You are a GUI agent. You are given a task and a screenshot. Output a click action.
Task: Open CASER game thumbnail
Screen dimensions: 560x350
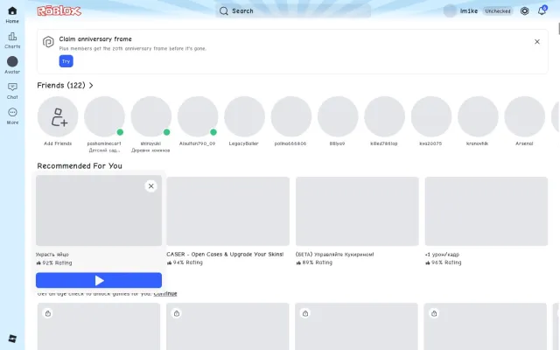227,211
